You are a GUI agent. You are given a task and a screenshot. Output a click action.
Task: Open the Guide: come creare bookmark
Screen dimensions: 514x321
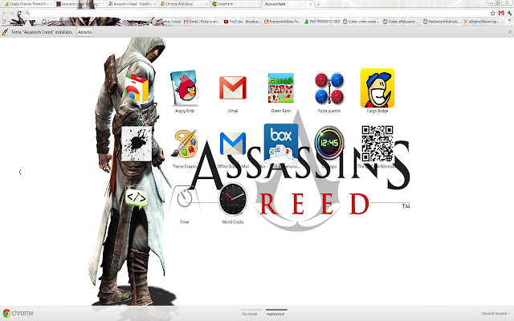[361, 22]
